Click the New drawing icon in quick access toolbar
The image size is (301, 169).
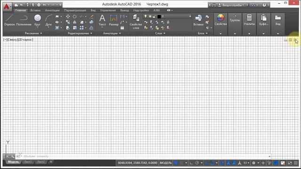pos(16,5)
